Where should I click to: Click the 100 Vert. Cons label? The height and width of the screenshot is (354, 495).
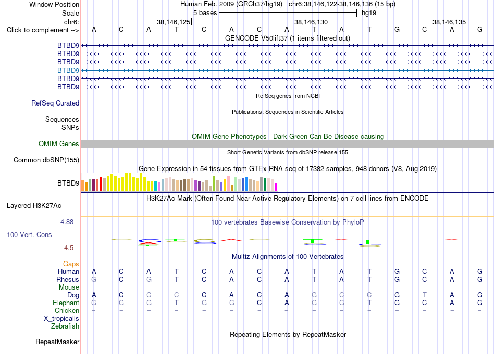pos(29,234)
